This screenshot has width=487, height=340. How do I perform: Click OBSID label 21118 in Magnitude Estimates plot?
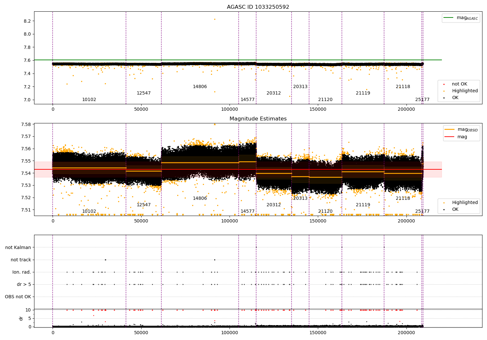coord(403,198)
